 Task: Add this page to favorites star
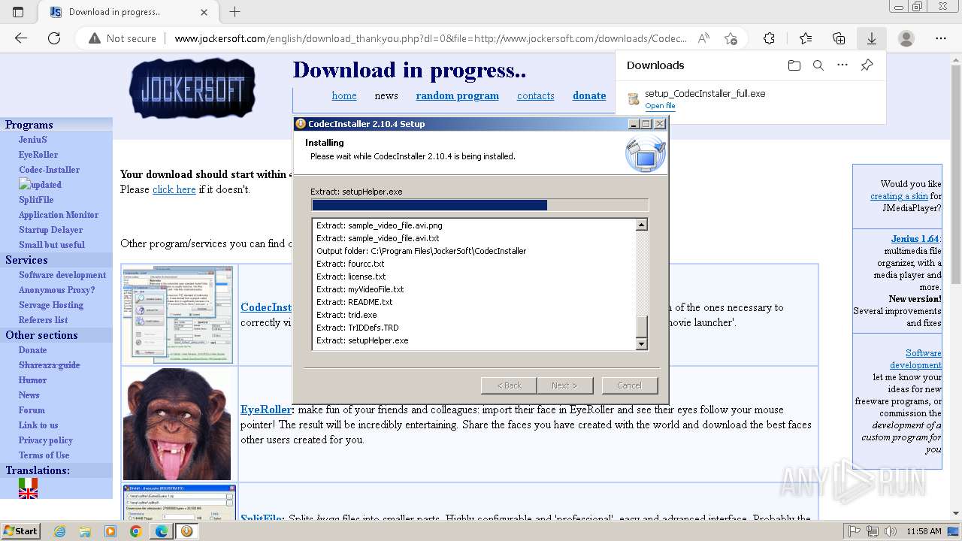click(x=731, y=38)
